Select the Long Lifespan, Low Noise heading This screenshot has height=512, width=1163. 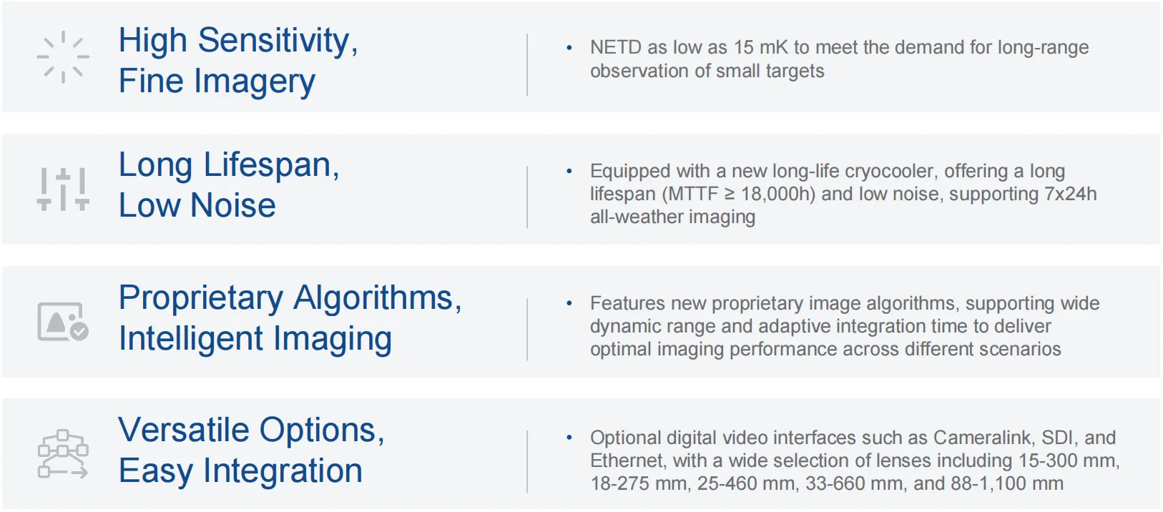coord(229,184)
